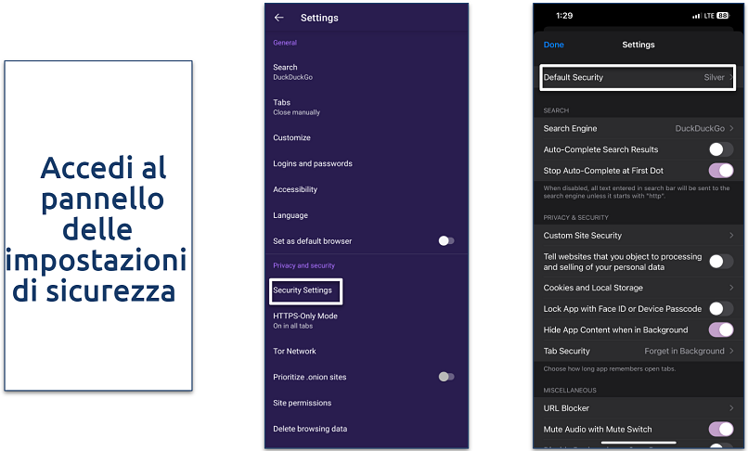Click the chevron beside URL Blocker

tap(731, 408)
